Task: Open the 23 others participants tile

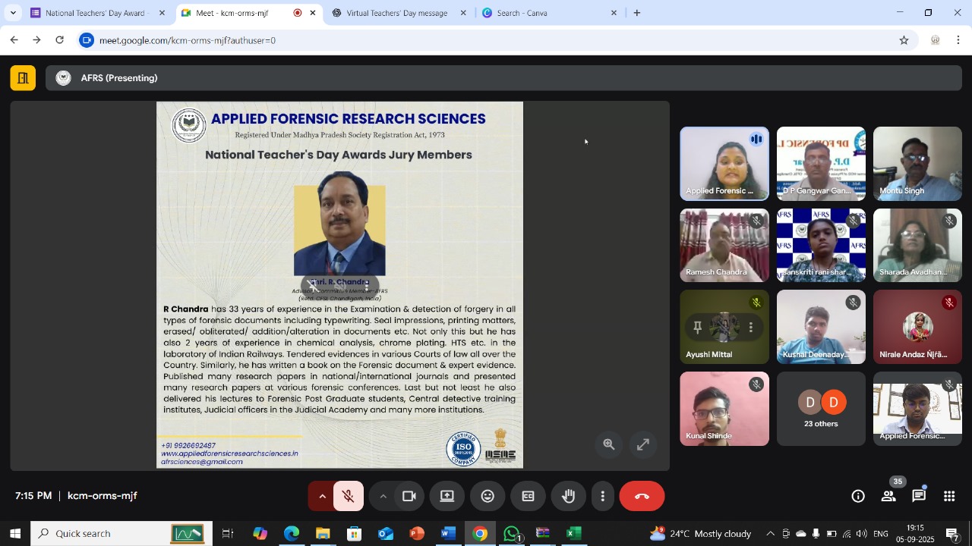Action: (x=821, y=409)
